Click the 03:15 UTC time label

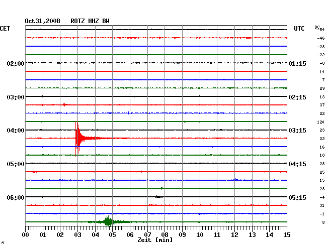coord(297,131)
